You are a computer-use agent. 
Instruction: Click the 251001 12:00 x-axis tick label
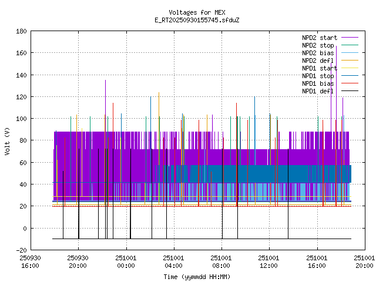[x=269, y=261]
